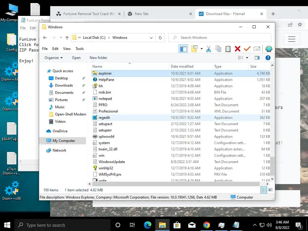Click the New folder button

[x=98, y=58]
